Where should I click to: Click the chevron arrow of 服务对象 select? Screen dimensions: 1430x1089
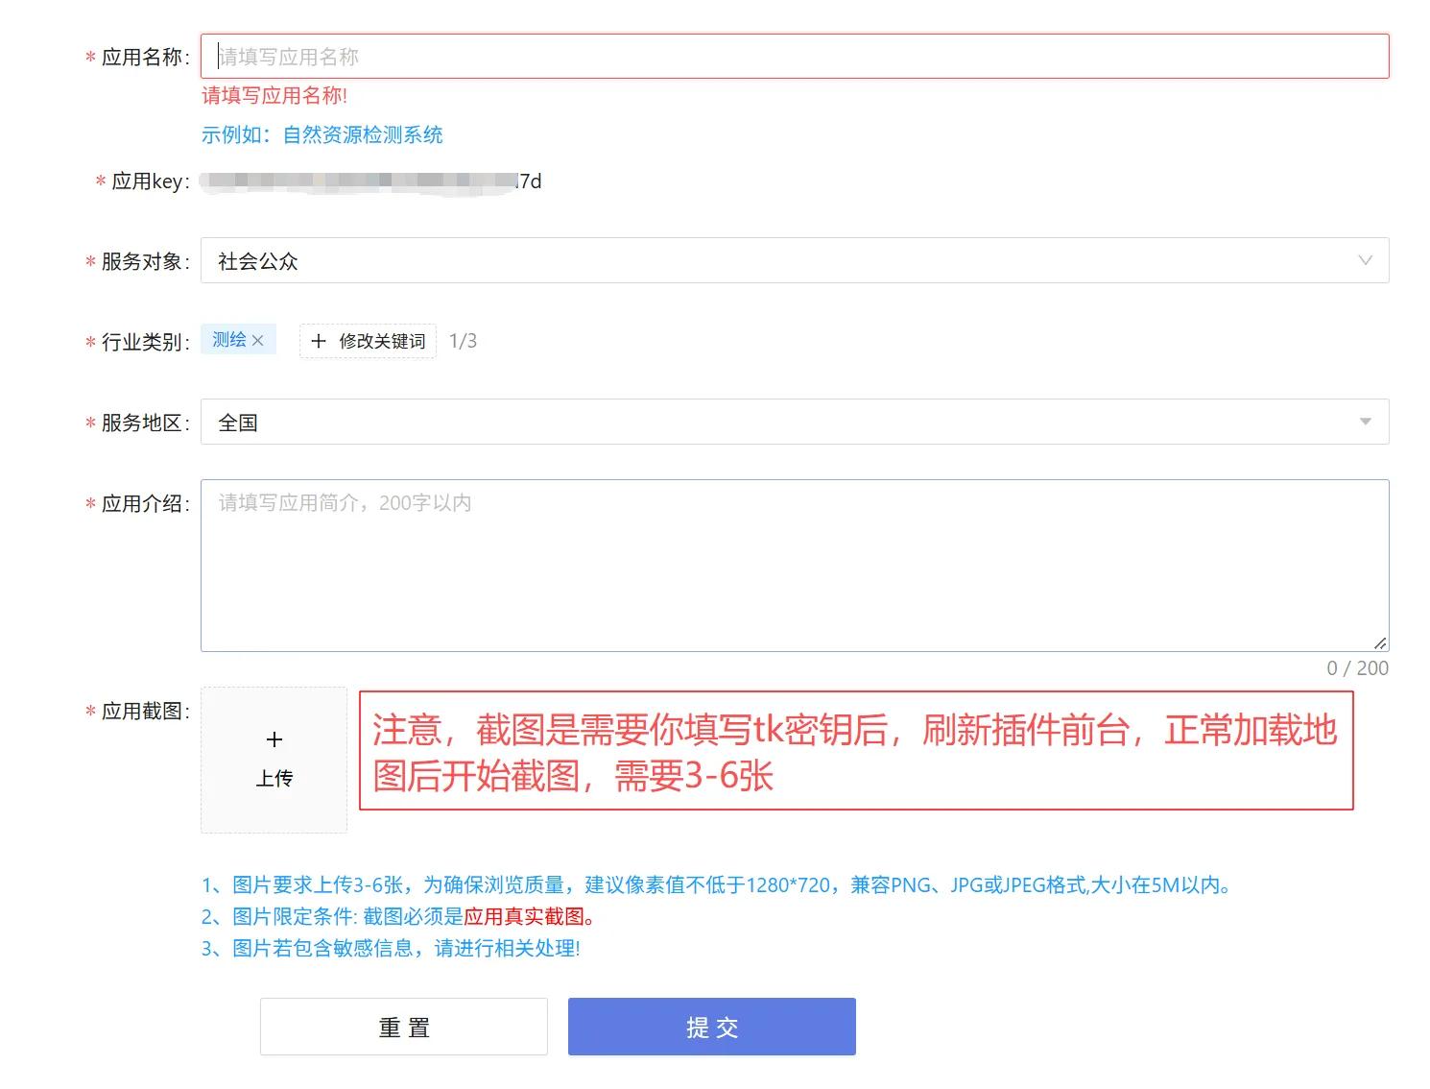pyautogui.click(x=1365, y=260)
